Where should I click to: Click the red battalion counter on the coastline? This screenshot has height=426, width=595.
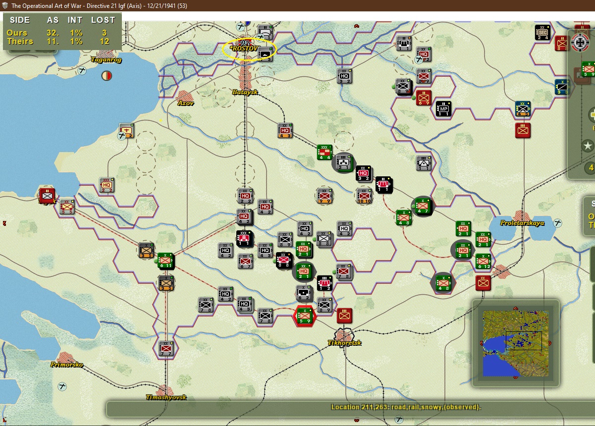click(x=47, y=196)
